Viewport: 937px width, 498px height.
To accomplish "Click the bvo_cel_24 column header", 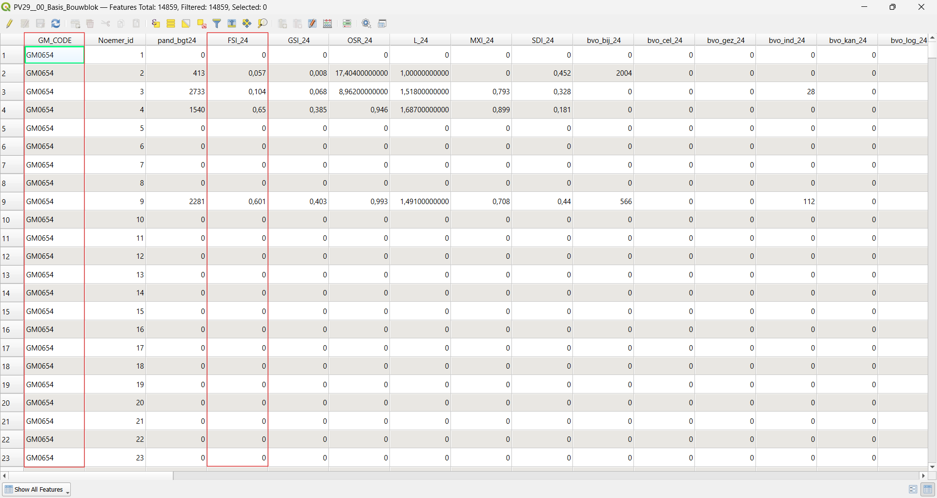I will pyautogui.click(x=665, y=40).
